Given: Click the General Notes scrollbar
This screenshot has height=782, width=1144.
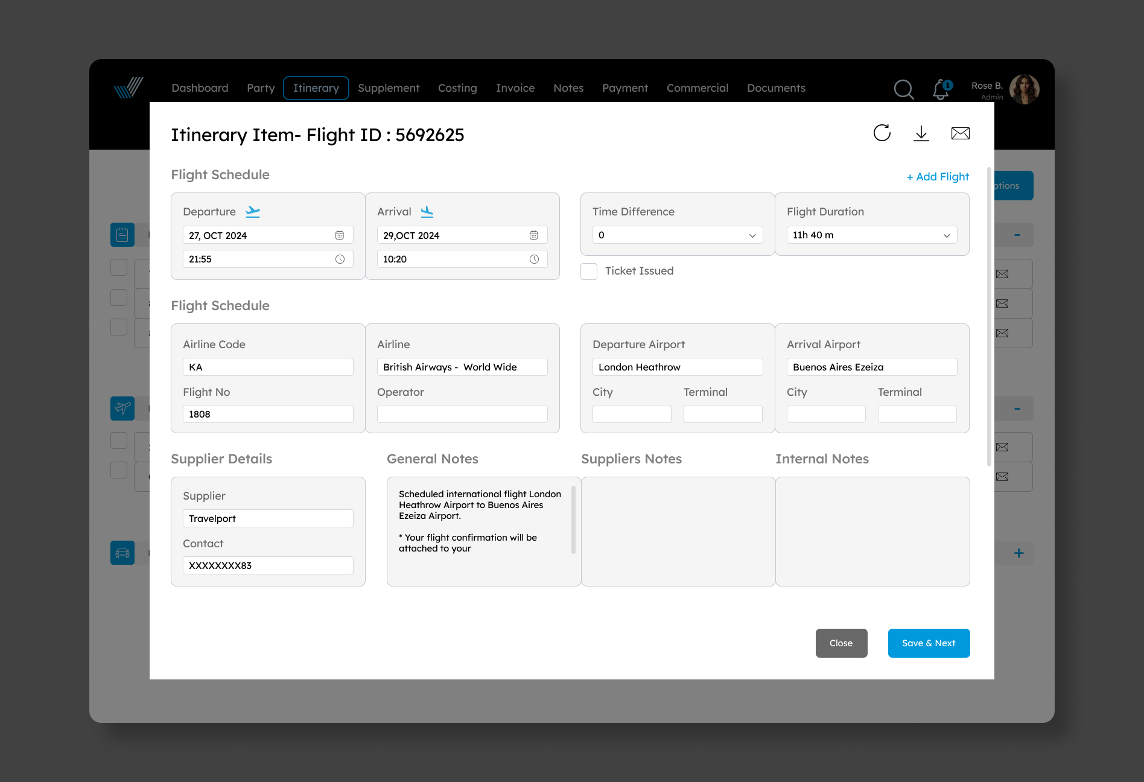Looking at the screenshot, I should pyautogui.click(x=573, y=520).
